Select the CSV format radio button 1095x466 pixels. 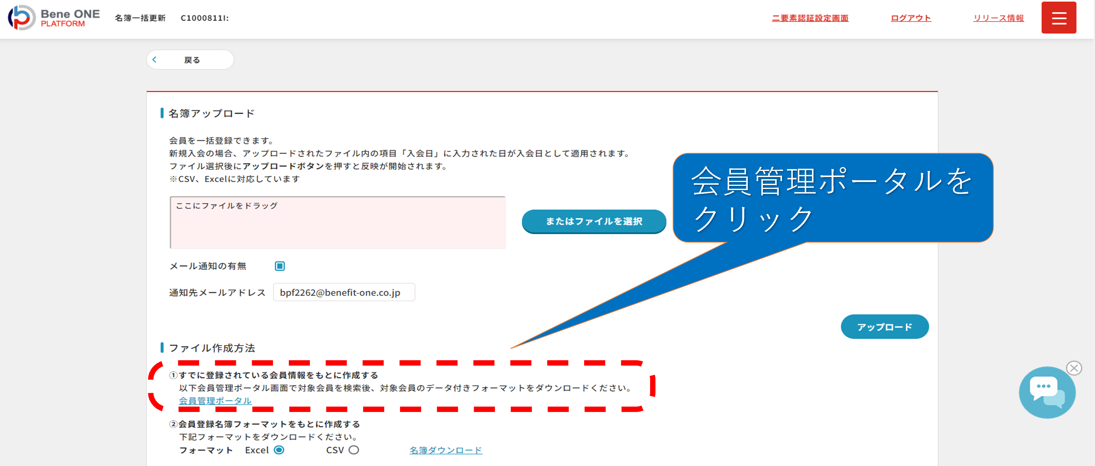(354, 450)
